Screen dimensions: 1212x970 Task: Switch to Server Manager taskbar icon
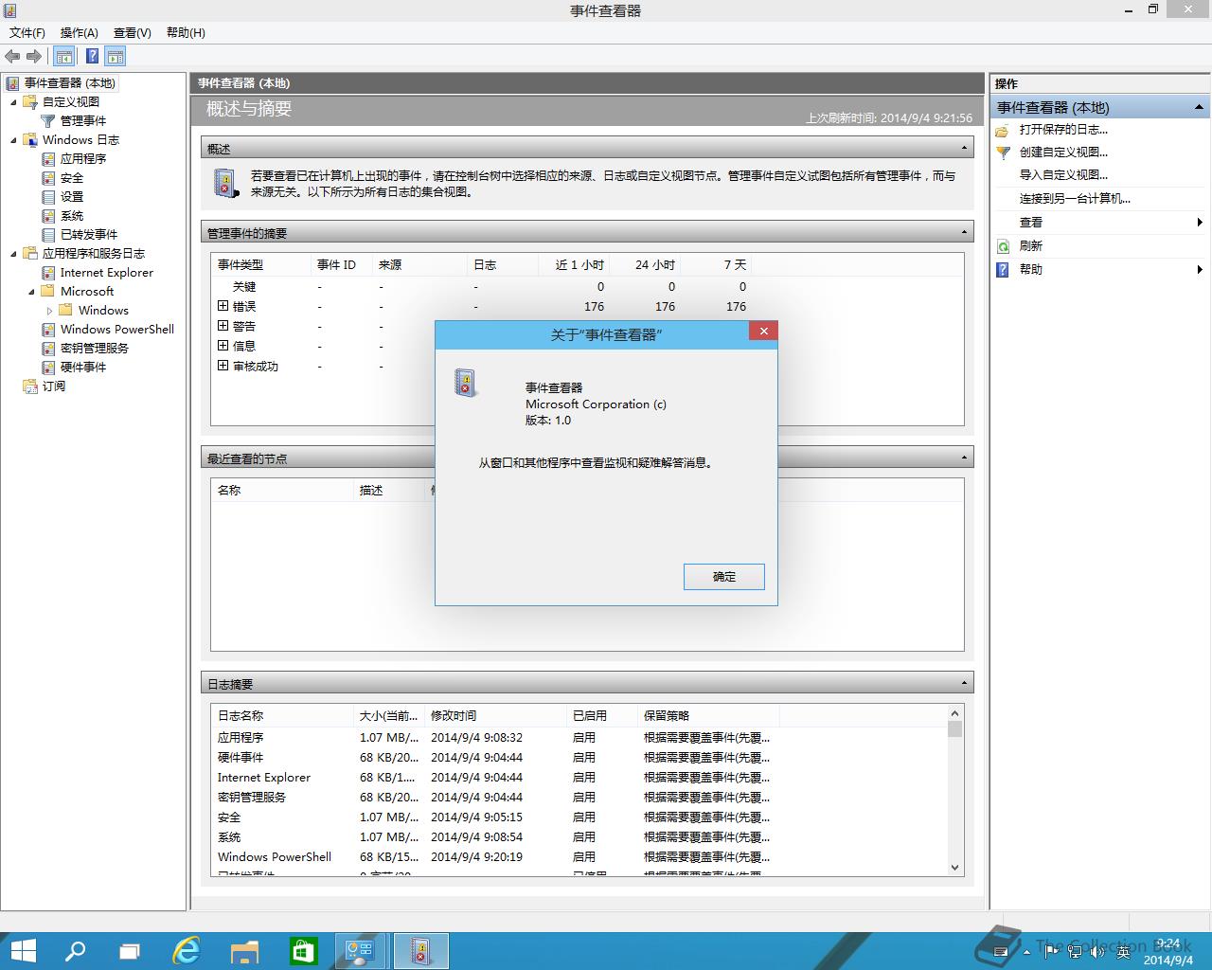tap(361, 951)
